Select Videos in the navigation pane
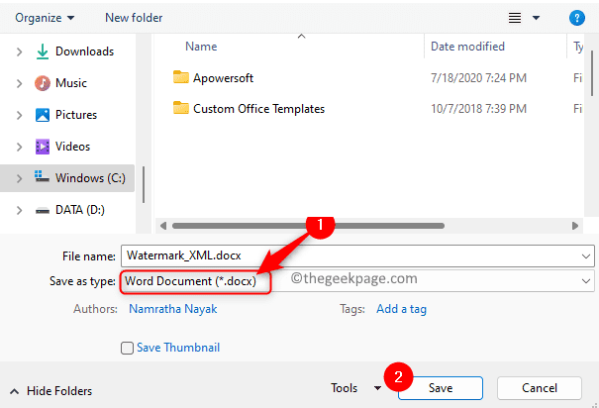Viewport: 599px width, 408px height. 72,147
